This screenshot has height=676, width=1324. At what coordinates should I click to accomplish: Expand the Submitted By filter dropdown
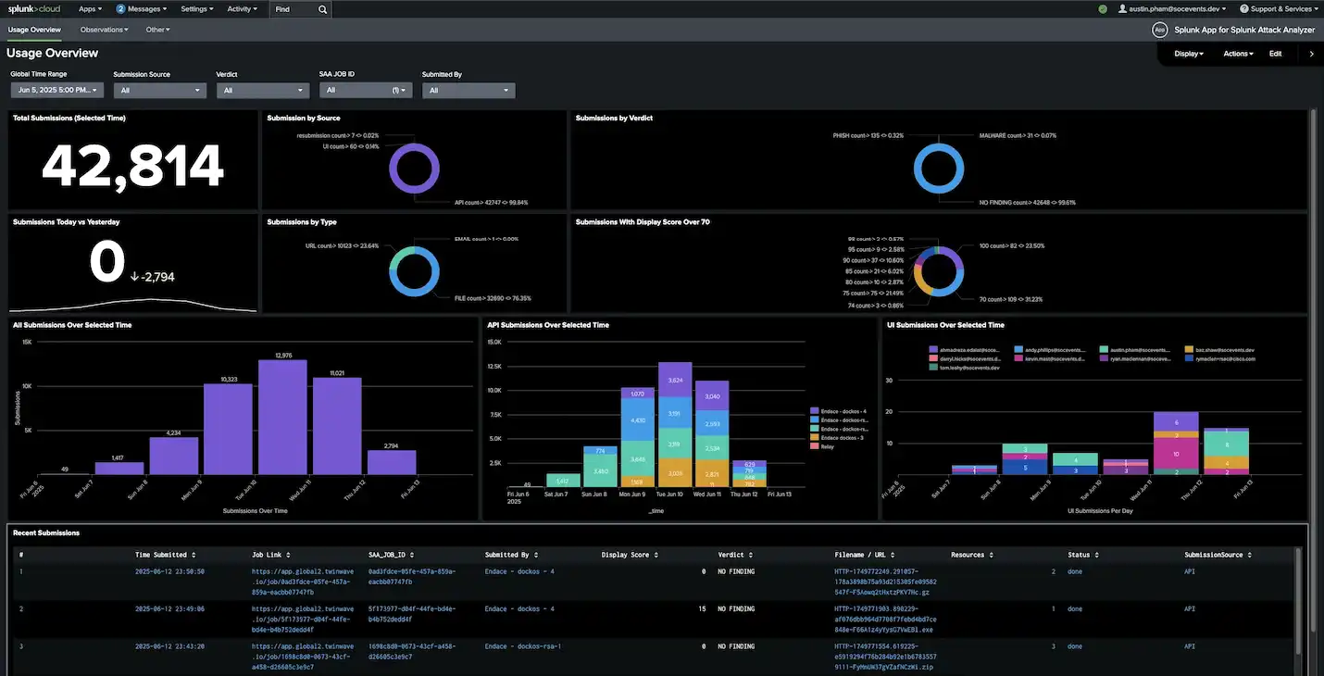click(468, 91)
